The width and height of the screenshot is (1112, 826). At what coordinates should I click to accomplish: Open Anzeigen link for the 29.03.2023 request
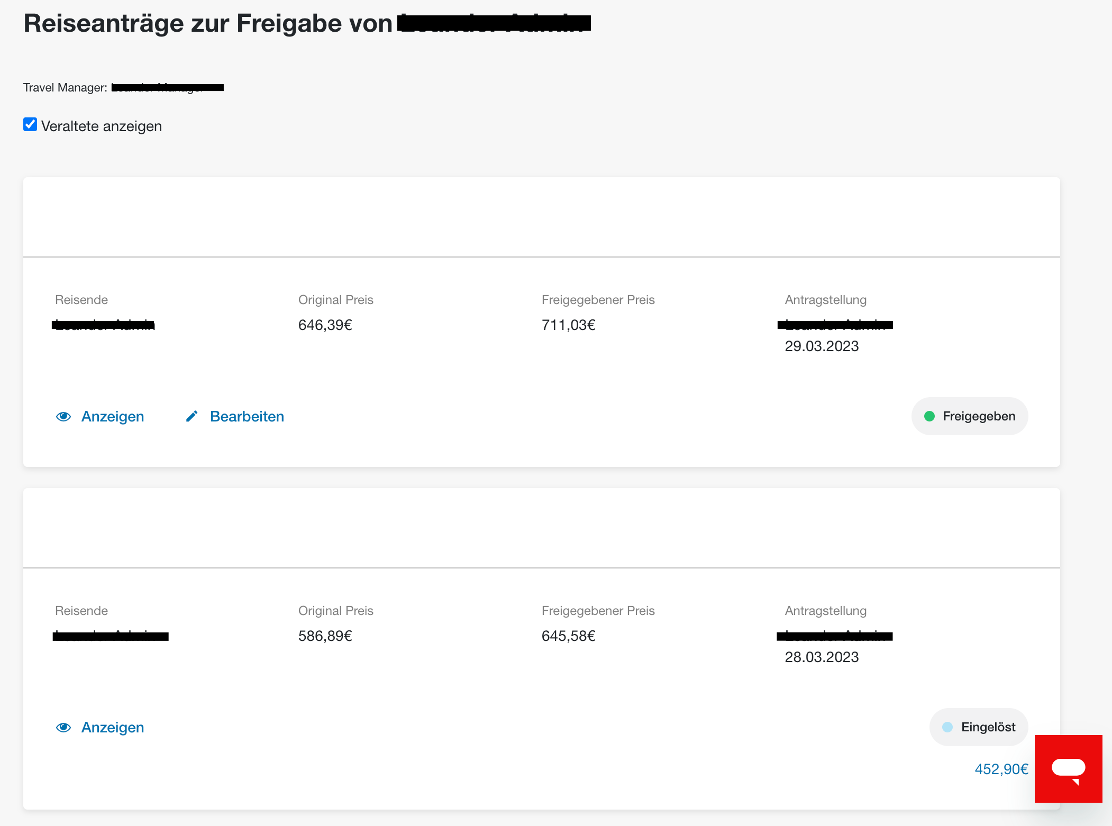112,417
